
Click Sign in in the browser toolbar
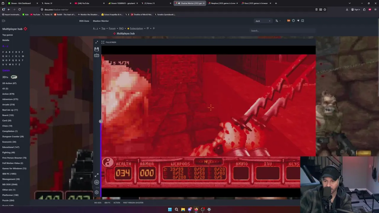pyautogui.click(x=356, y=9)
